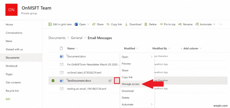230x108 pixels.
Task: Click envelope icon of re Email alert row
Action: point(62,72)
